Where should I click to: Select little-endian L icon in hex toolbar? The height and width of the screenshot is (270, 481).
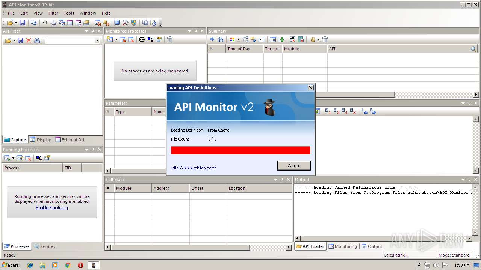[x=365, y=111]
